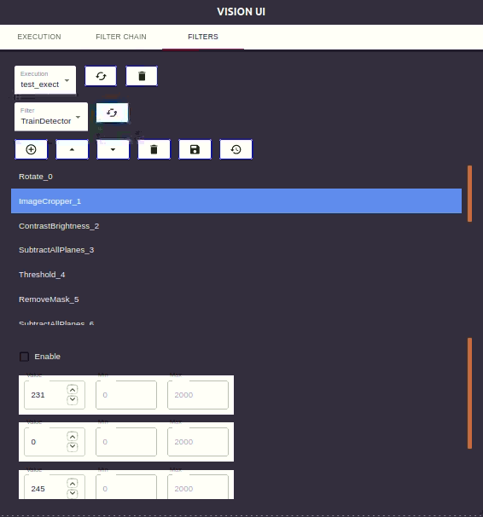Image resolution: width=483 pixels, height=517 pixels.
Task: Select Rotate_0 in the filter list
Action: (236, 177)
